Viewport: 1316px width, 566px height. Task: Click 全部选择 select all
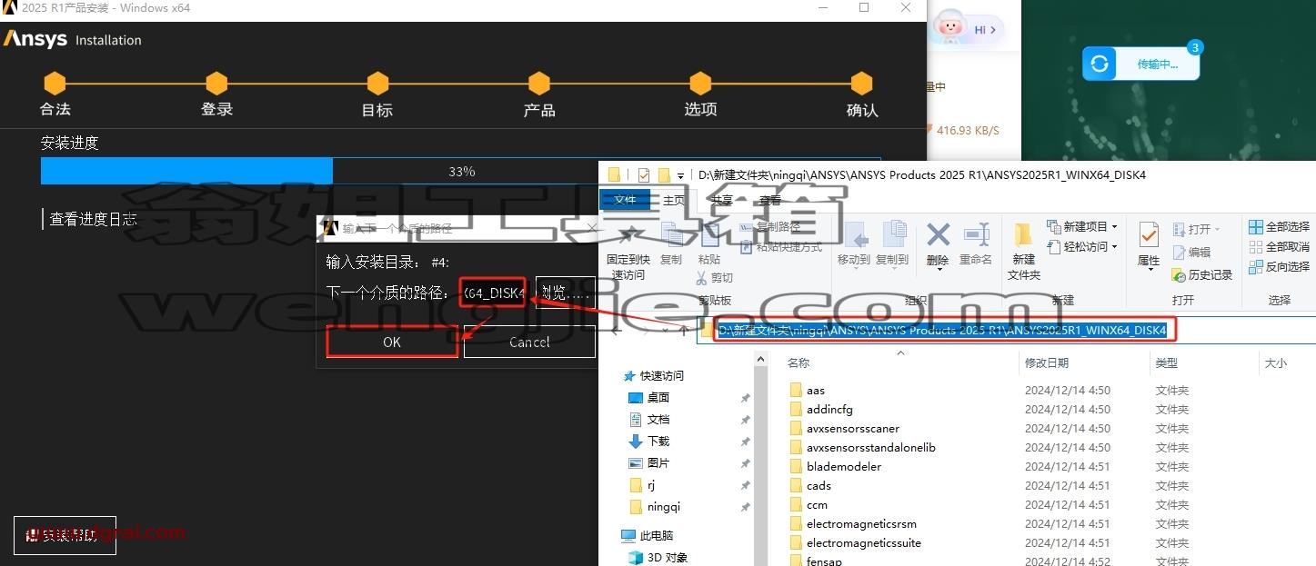click(1279, 226)
